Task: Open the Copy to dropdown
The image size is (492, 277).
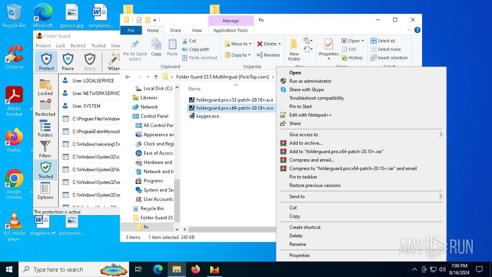Action: pyautogui.click(x=238, y=55)
